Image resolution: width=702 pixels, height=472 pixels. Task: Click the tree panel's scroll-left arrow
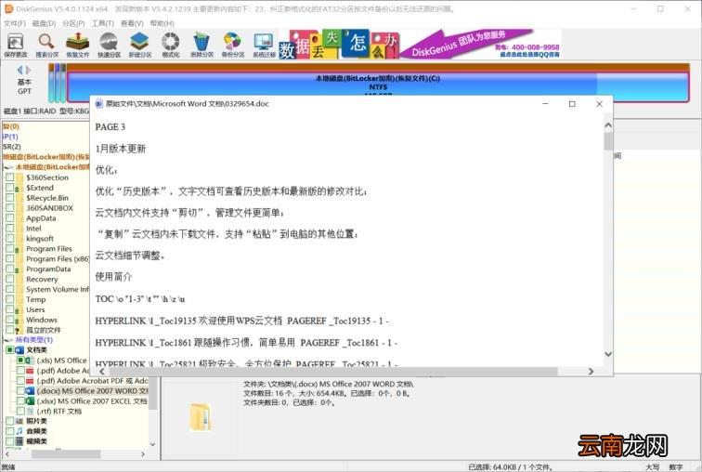(x=6, y=454)
